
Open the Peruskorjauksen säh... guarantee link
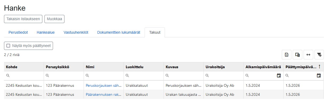104,85
